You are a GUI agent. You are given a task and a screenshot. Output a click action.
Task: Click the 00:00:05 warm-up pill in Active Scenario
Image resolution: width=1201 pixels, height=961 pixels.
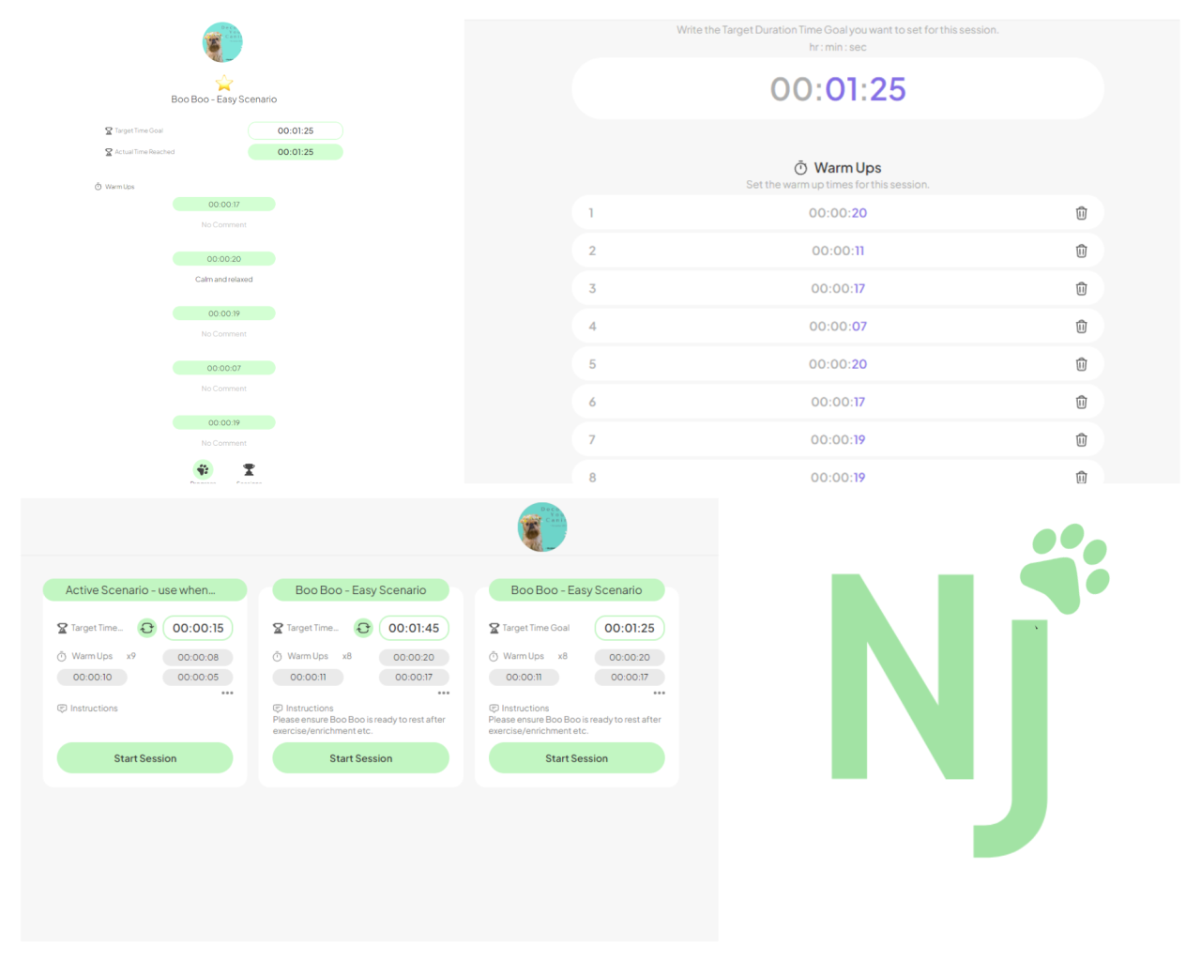tap(198, 678)
